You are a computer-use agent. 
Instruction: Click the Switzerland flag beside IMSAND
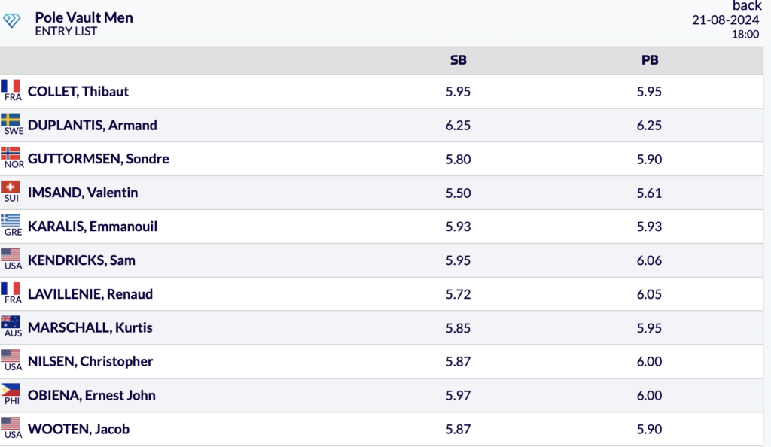pyautogui.click(x=11, y=187)
